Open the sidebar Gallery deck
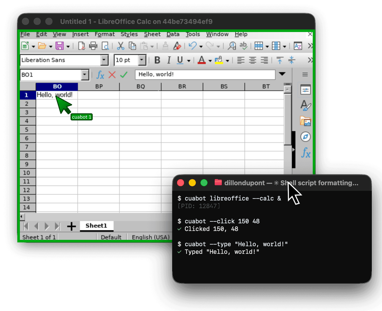382x311 pixels. click(305, 121)
